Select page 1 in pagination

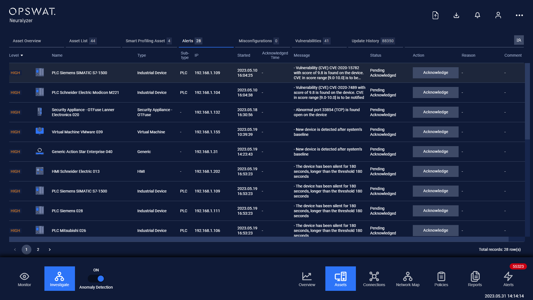pyautogui.click(x=26, y=249)
